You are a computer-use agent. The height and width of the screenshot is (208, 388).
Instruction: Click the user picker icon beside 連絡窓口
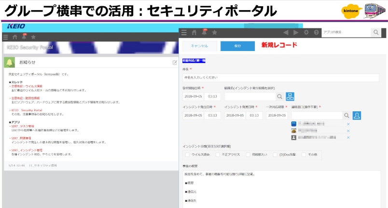click(x=357, y=116)
